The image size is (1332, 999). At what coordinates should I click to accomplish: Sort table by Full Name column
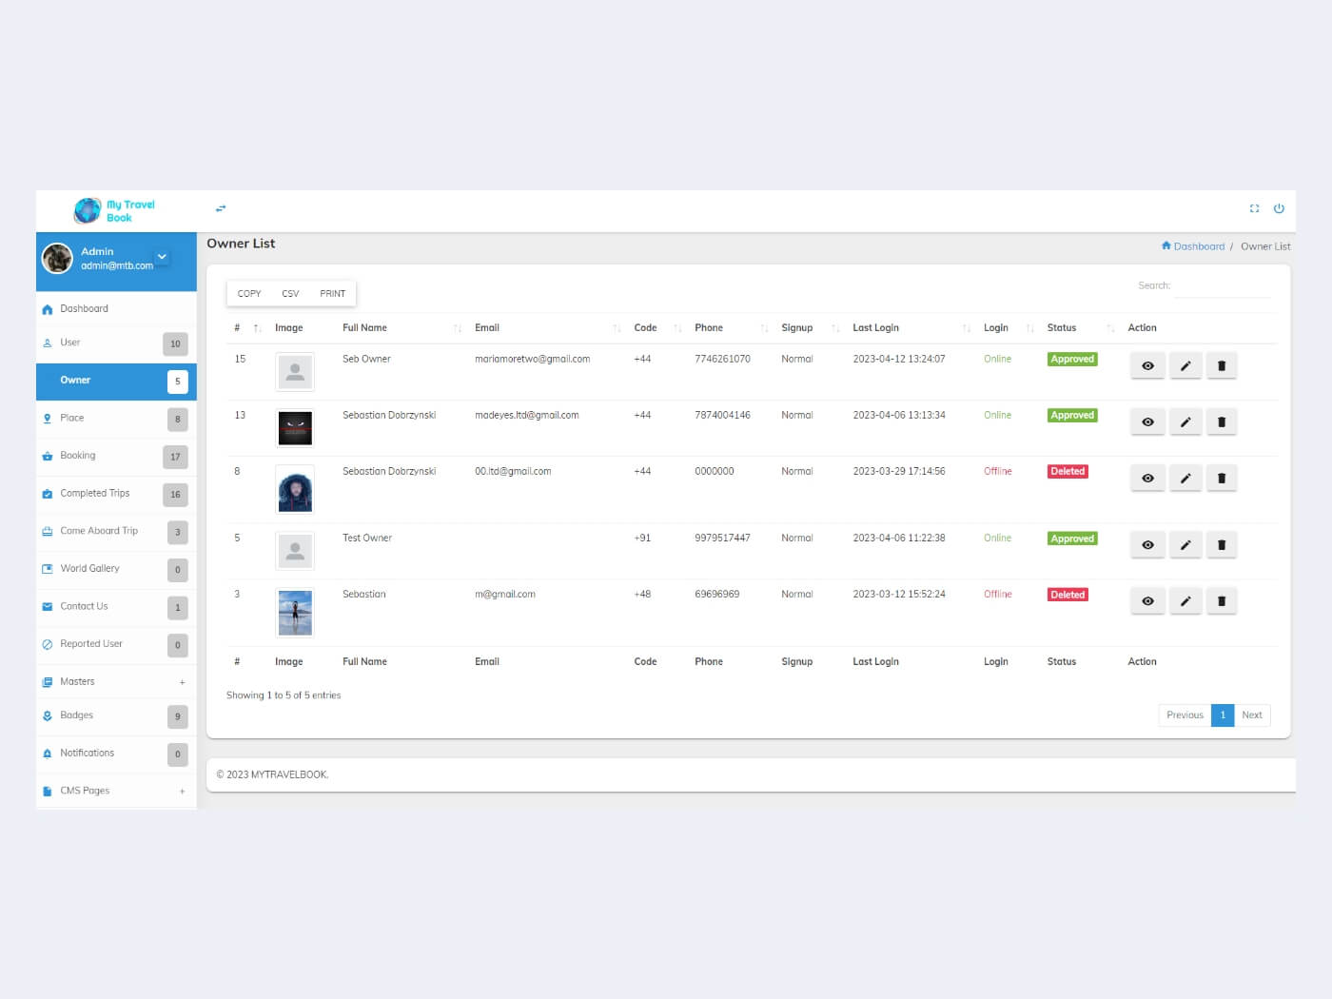(364, 328)
